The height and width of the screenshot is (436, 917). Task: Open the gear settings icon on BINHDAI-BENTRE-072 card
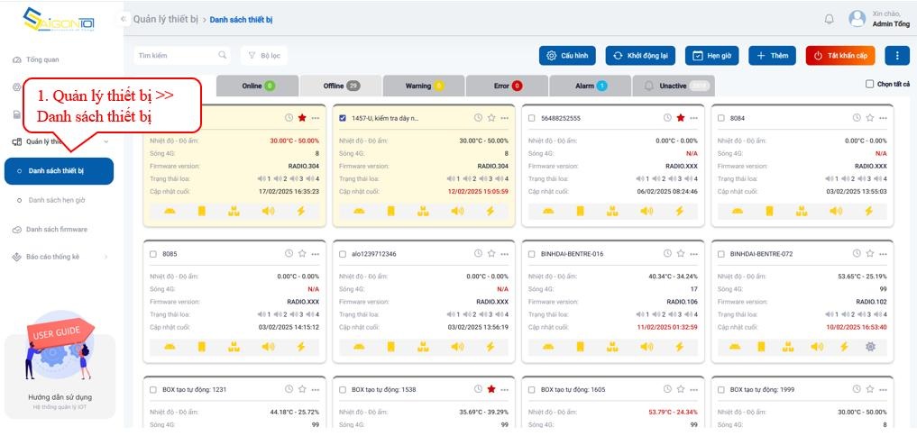[x=870, y=347]
